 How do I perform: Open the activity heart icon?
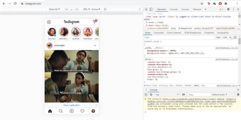(82, 111)
